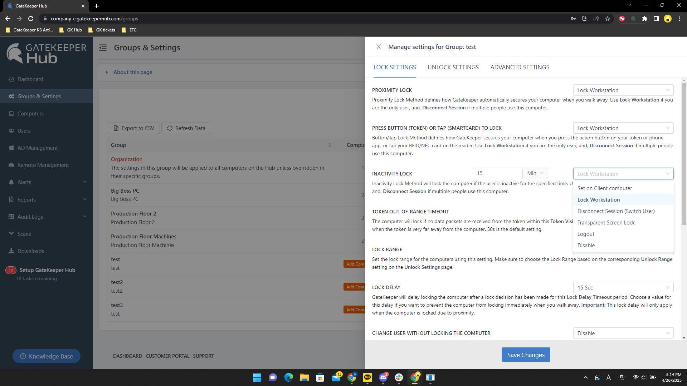Open AD Management in the sidebar
This screenshot has height=386, width=687.
38,148
